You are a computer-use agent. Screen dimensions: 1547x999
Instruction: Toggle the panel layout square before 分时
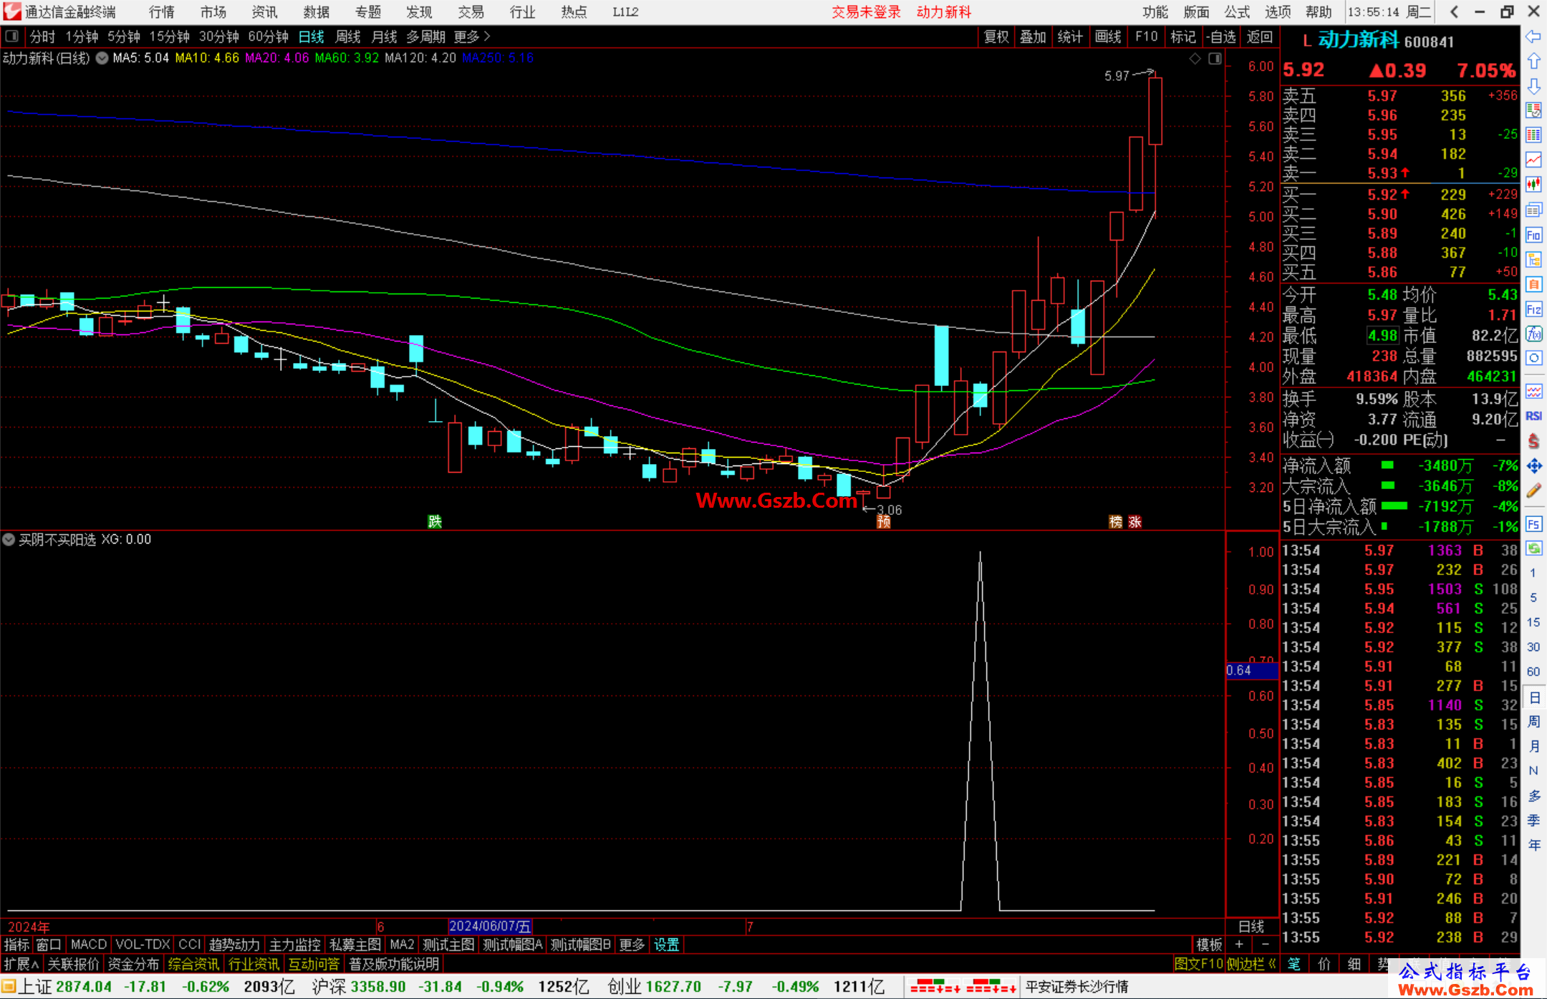[11, 36]
